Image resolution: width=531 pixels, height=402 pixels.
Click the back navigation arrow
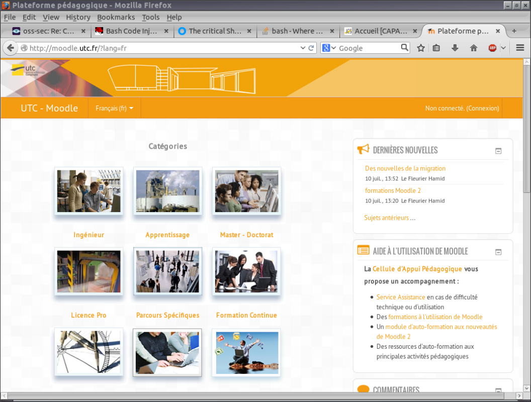(10, 48)
